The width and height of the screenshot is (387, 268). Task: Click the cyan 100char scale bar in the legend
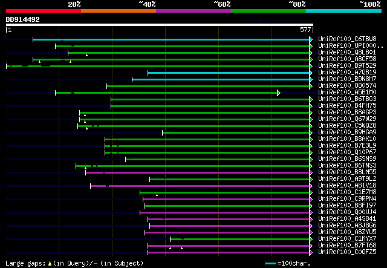click(270, 264)
